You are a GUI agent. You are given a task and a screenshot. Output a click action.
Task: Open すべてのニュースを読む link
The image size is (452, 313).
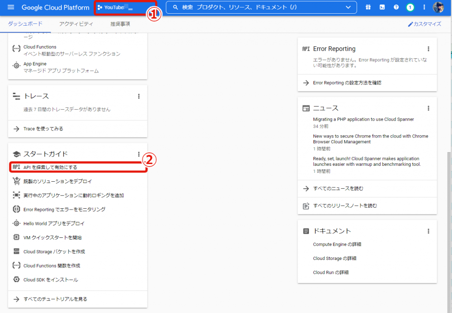[338, 189]
